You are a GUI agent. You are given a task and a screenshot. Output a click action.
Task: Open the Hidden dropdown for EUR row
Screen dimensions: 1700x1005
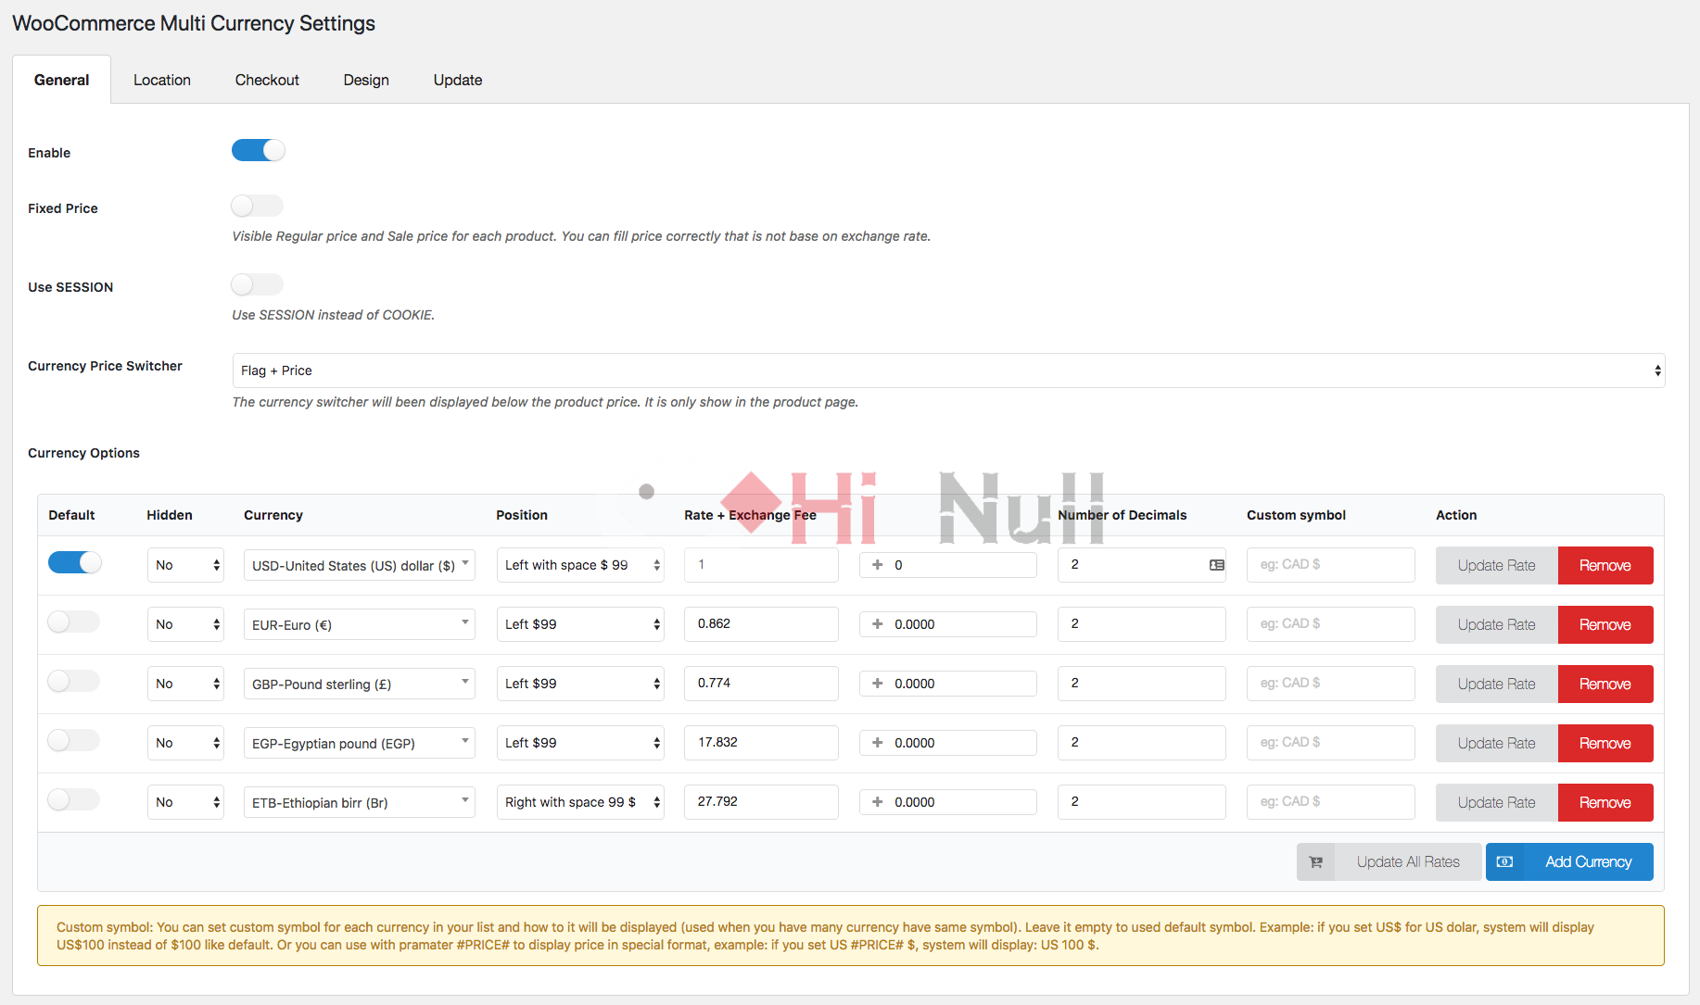[185, 624]
